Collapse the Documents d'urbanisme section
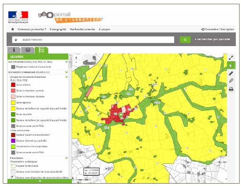The width and height of the screenshot is (241, 186). tap(66, 72)
